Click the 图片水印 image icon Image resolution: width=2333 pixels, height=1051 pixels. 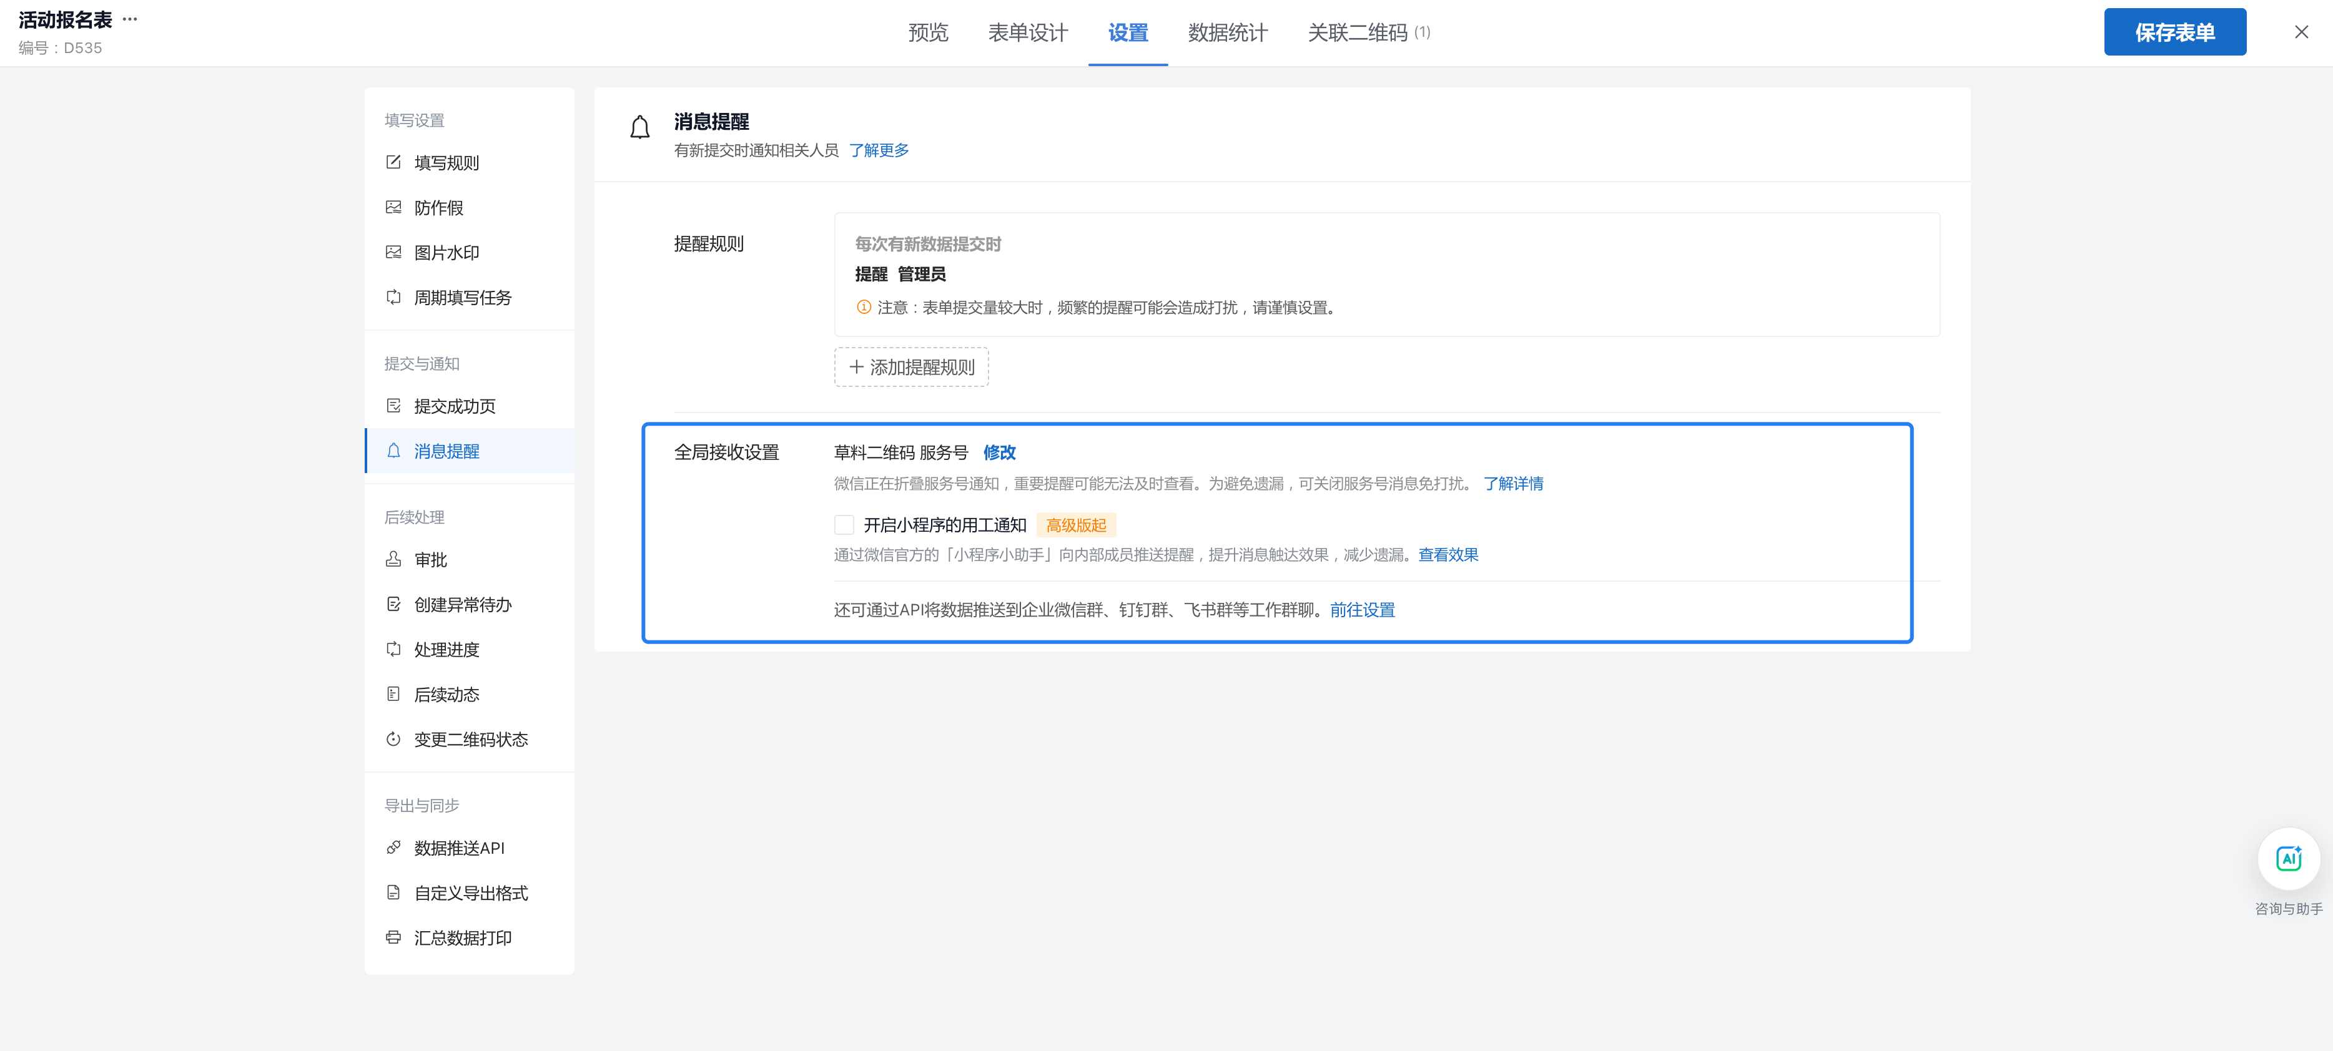tap(393, 252)
